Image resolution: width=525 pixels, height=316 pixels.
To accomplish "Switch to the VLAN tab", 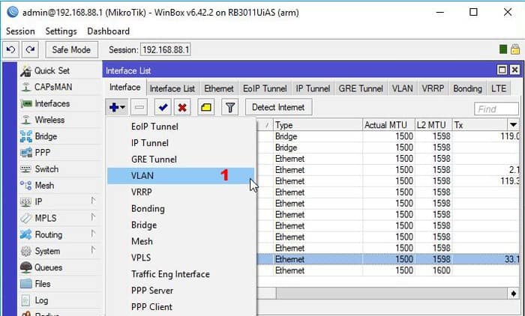I will coord(403,88).
